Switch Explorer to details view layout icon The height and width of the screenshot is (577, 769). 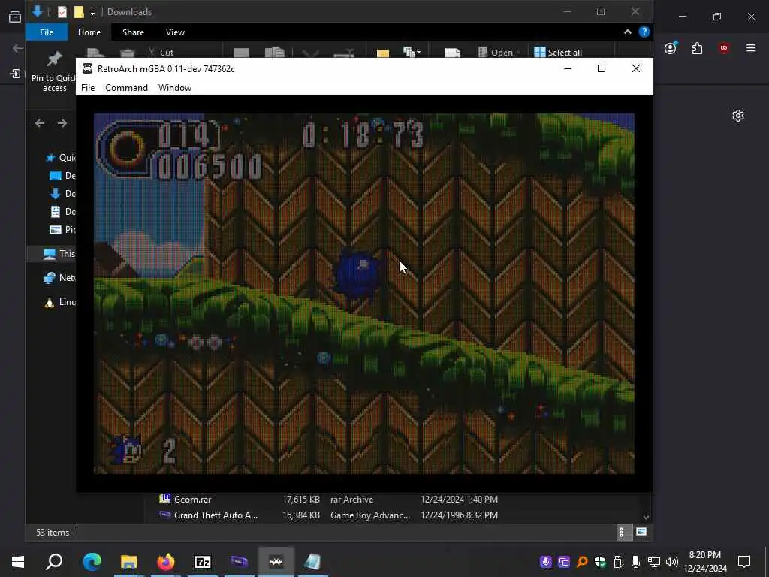click(x=623, y=533)
